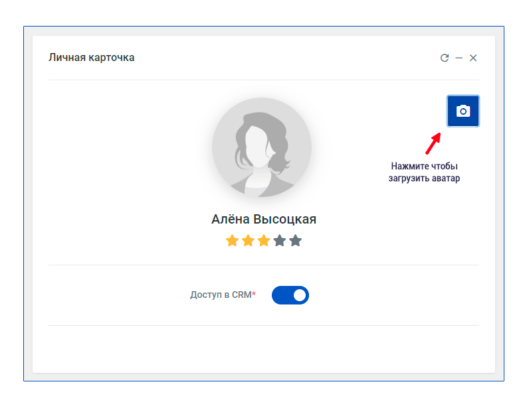Select the first rating star

[x=232, y=241]
